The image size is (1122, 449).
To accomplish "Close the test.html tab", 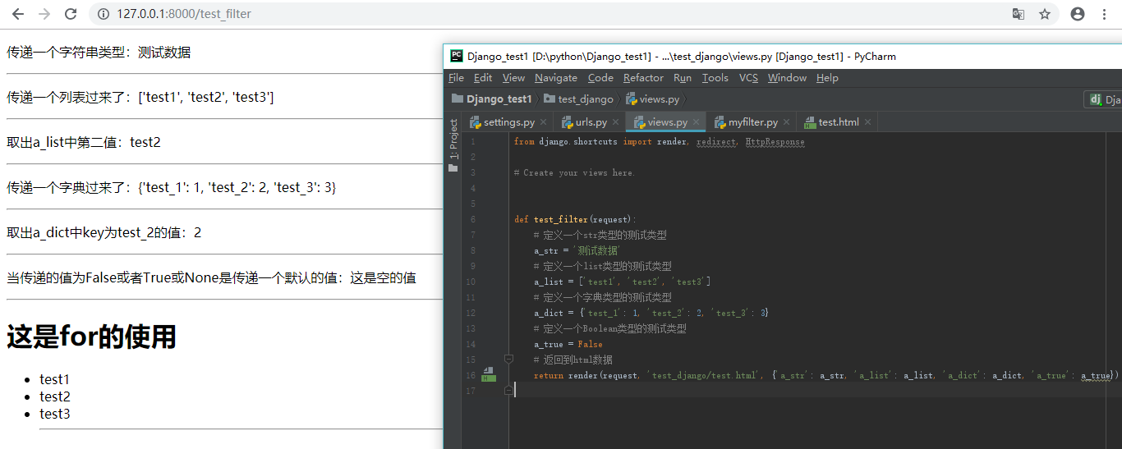I will coord(867,122).
